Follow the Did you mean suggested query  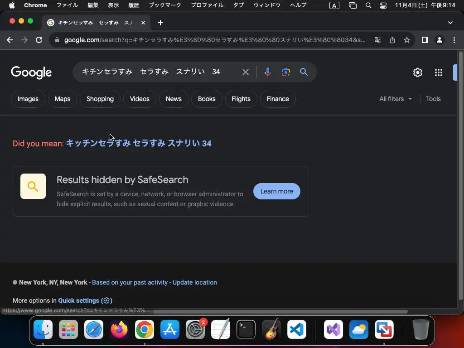tap(139, 144)
